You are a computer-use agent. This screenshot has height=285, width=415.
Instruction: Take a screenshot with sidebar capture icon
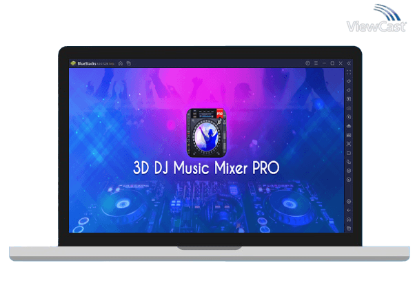point(349,144)
